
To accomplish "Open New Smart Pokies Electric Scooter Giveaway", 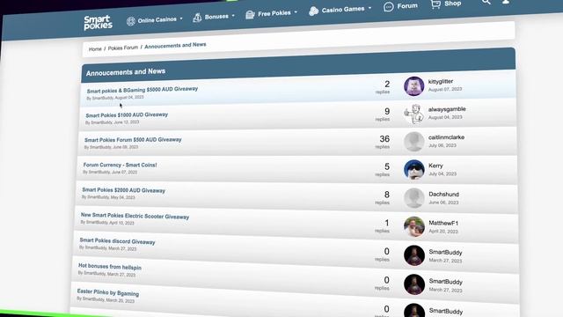I will tap(135, 216).
